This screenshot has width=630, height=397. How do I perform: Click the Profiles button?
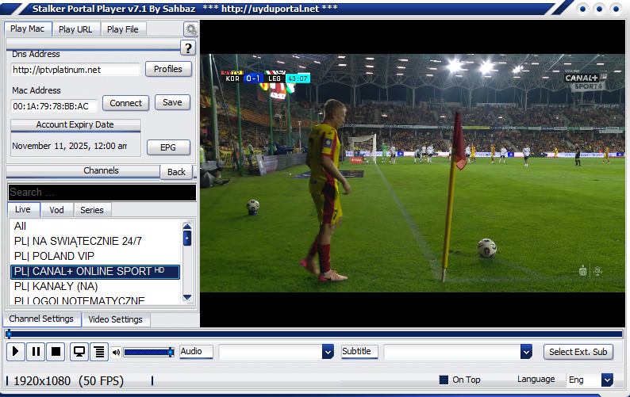click(x=168, y=69)
